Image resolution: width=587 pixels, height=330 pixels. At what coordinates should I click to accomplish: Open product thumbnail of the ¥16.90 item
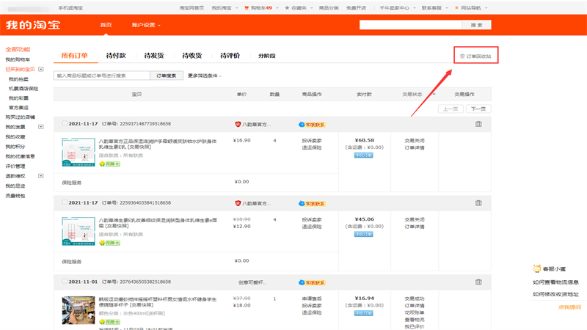[x=79, y=153]
